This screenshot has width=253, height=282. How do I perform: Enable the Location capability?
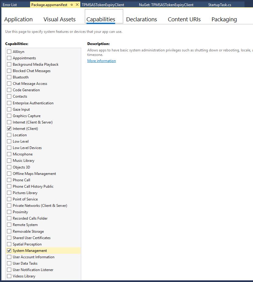click(x=9, y=135)
